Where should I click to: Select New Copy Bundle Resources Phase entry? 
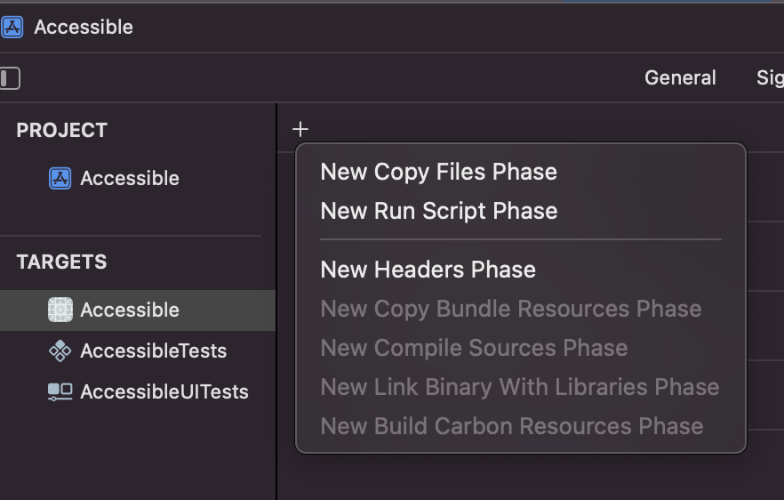(x=510, y=309)
